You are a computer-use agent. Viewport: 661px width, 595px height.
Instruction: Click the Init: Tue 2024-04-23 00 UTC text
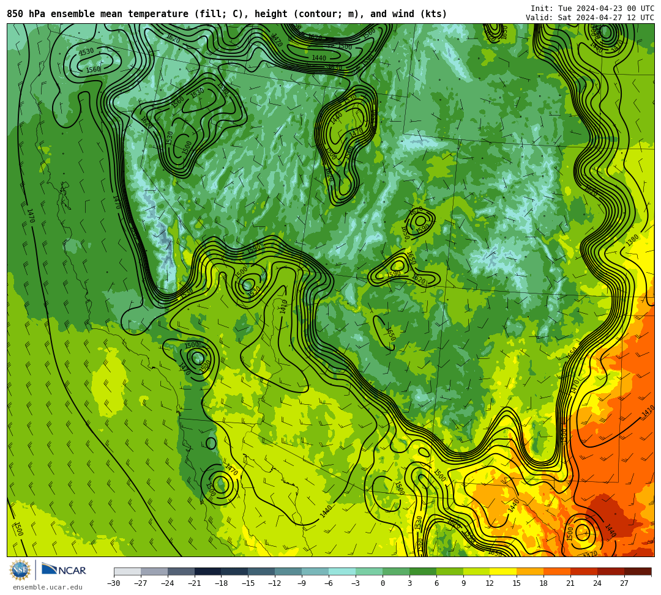592,9
